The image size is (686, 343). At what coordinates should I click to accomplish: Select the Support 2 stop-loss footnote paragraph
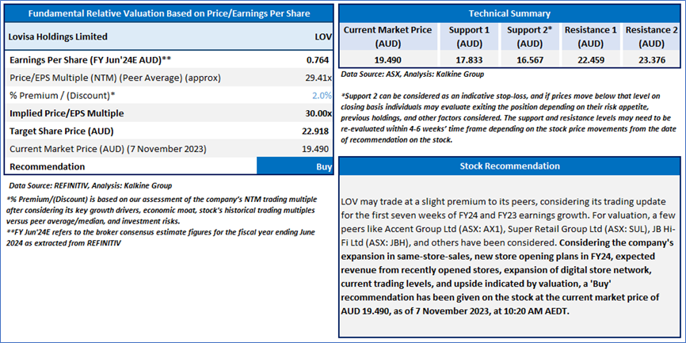pyautogui.click(x=508, y=118)
